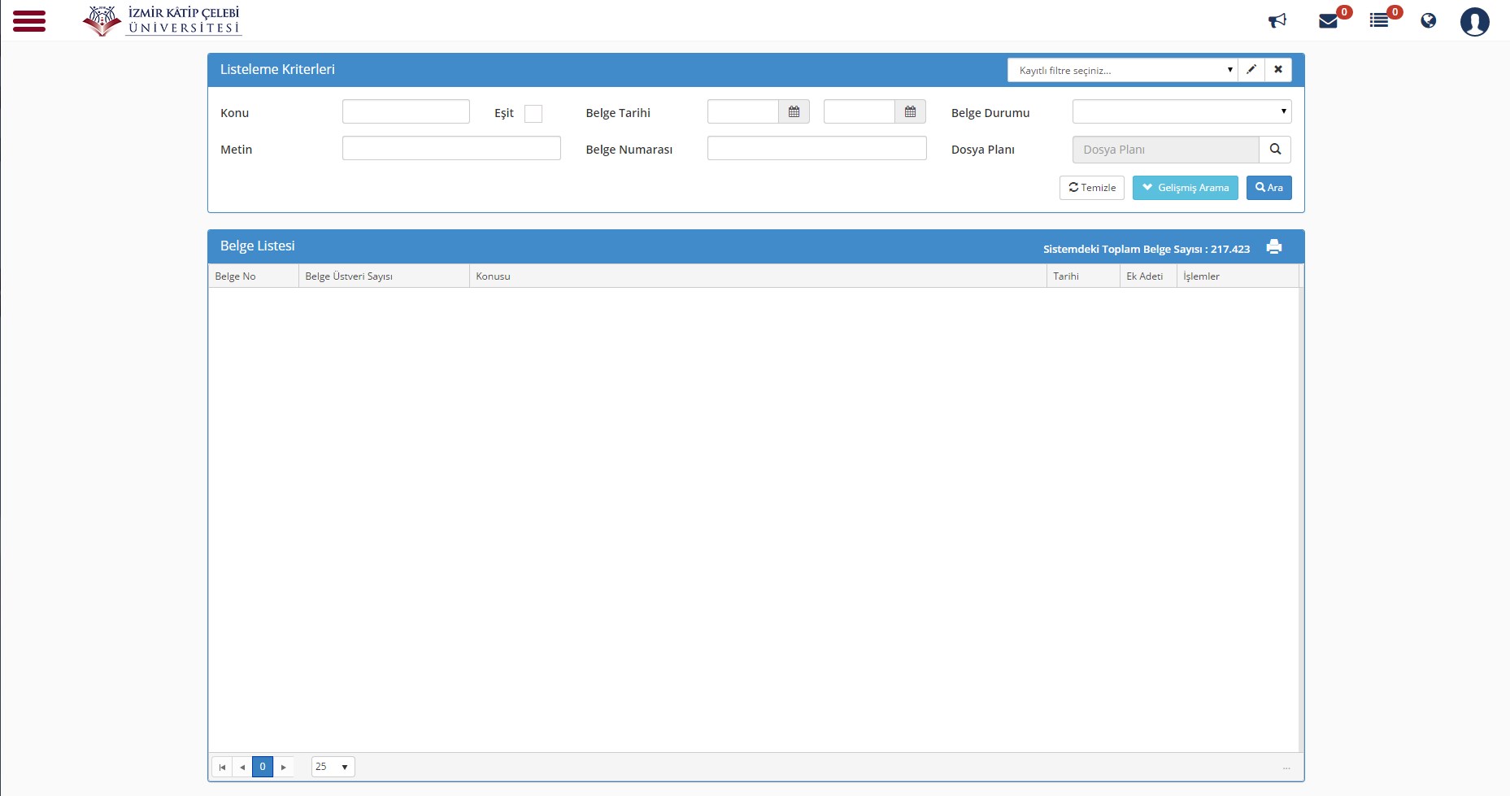Open Kayıtlı filtre seçiniz dropdown

(x=1123, y=70)
